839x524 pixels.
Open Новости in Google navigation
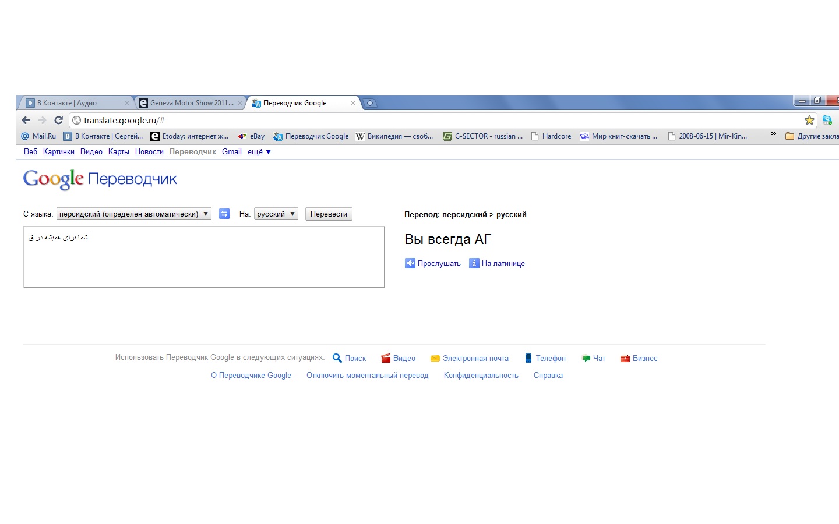pos(149,152)
